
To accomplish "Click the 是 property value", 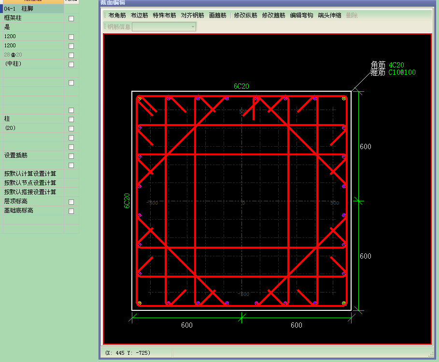I will pyautogui.click(x=33, y=27).
